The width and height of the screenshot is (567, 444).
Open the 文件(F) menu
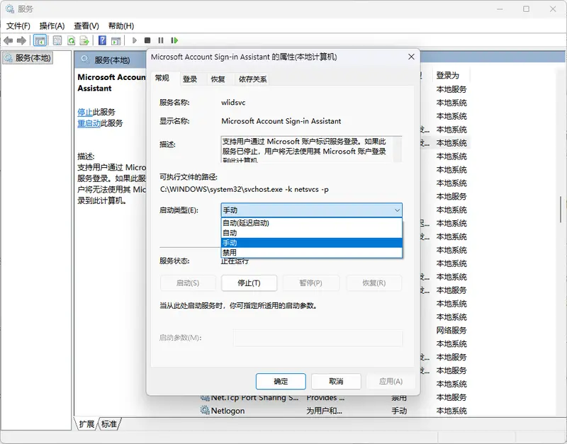[x=18, y=26]
